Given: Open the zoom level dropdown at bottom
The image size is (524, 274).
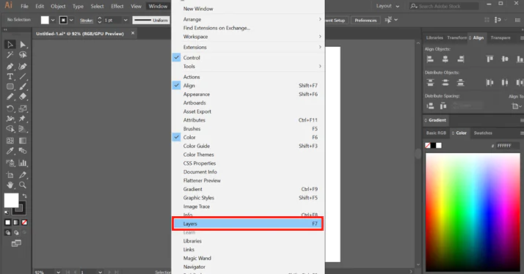Looking at the screenshot, I should tap(58, 272).
